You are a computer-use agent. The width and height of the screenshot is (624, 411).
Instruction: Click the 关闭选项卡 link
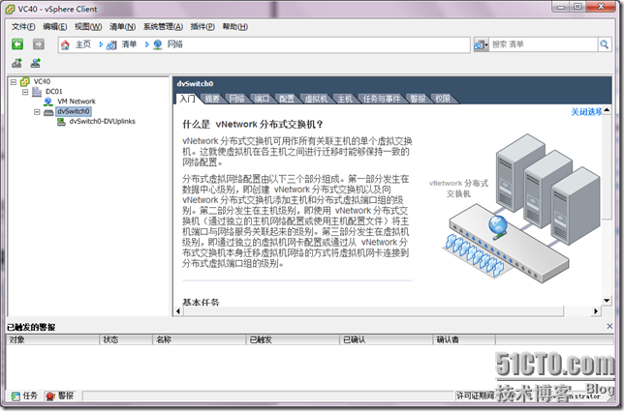[586, 112]
